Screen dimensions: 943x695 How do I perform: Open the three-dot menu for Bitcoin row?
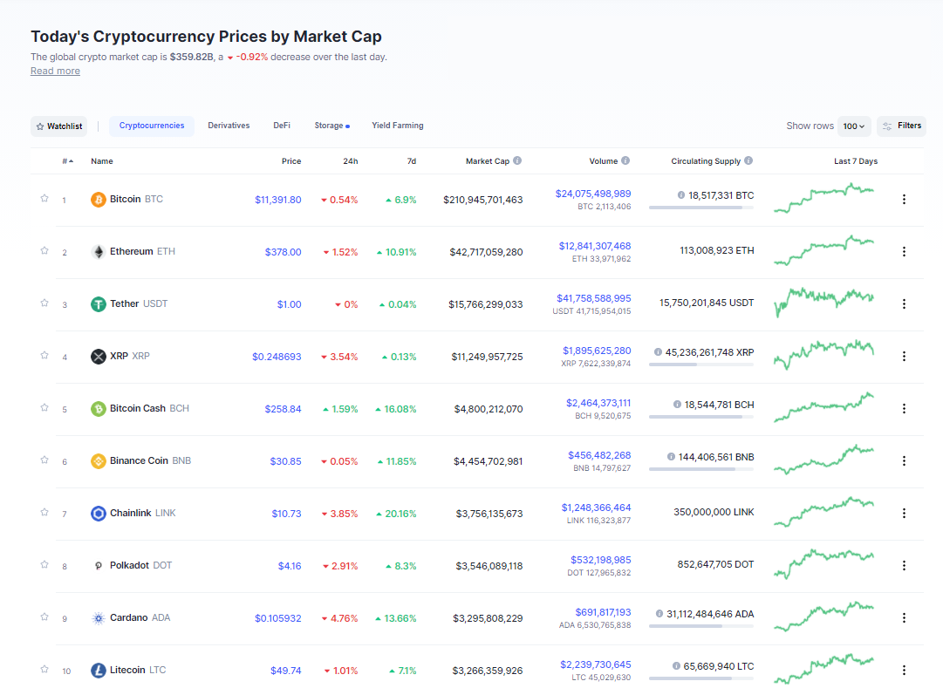904,199
